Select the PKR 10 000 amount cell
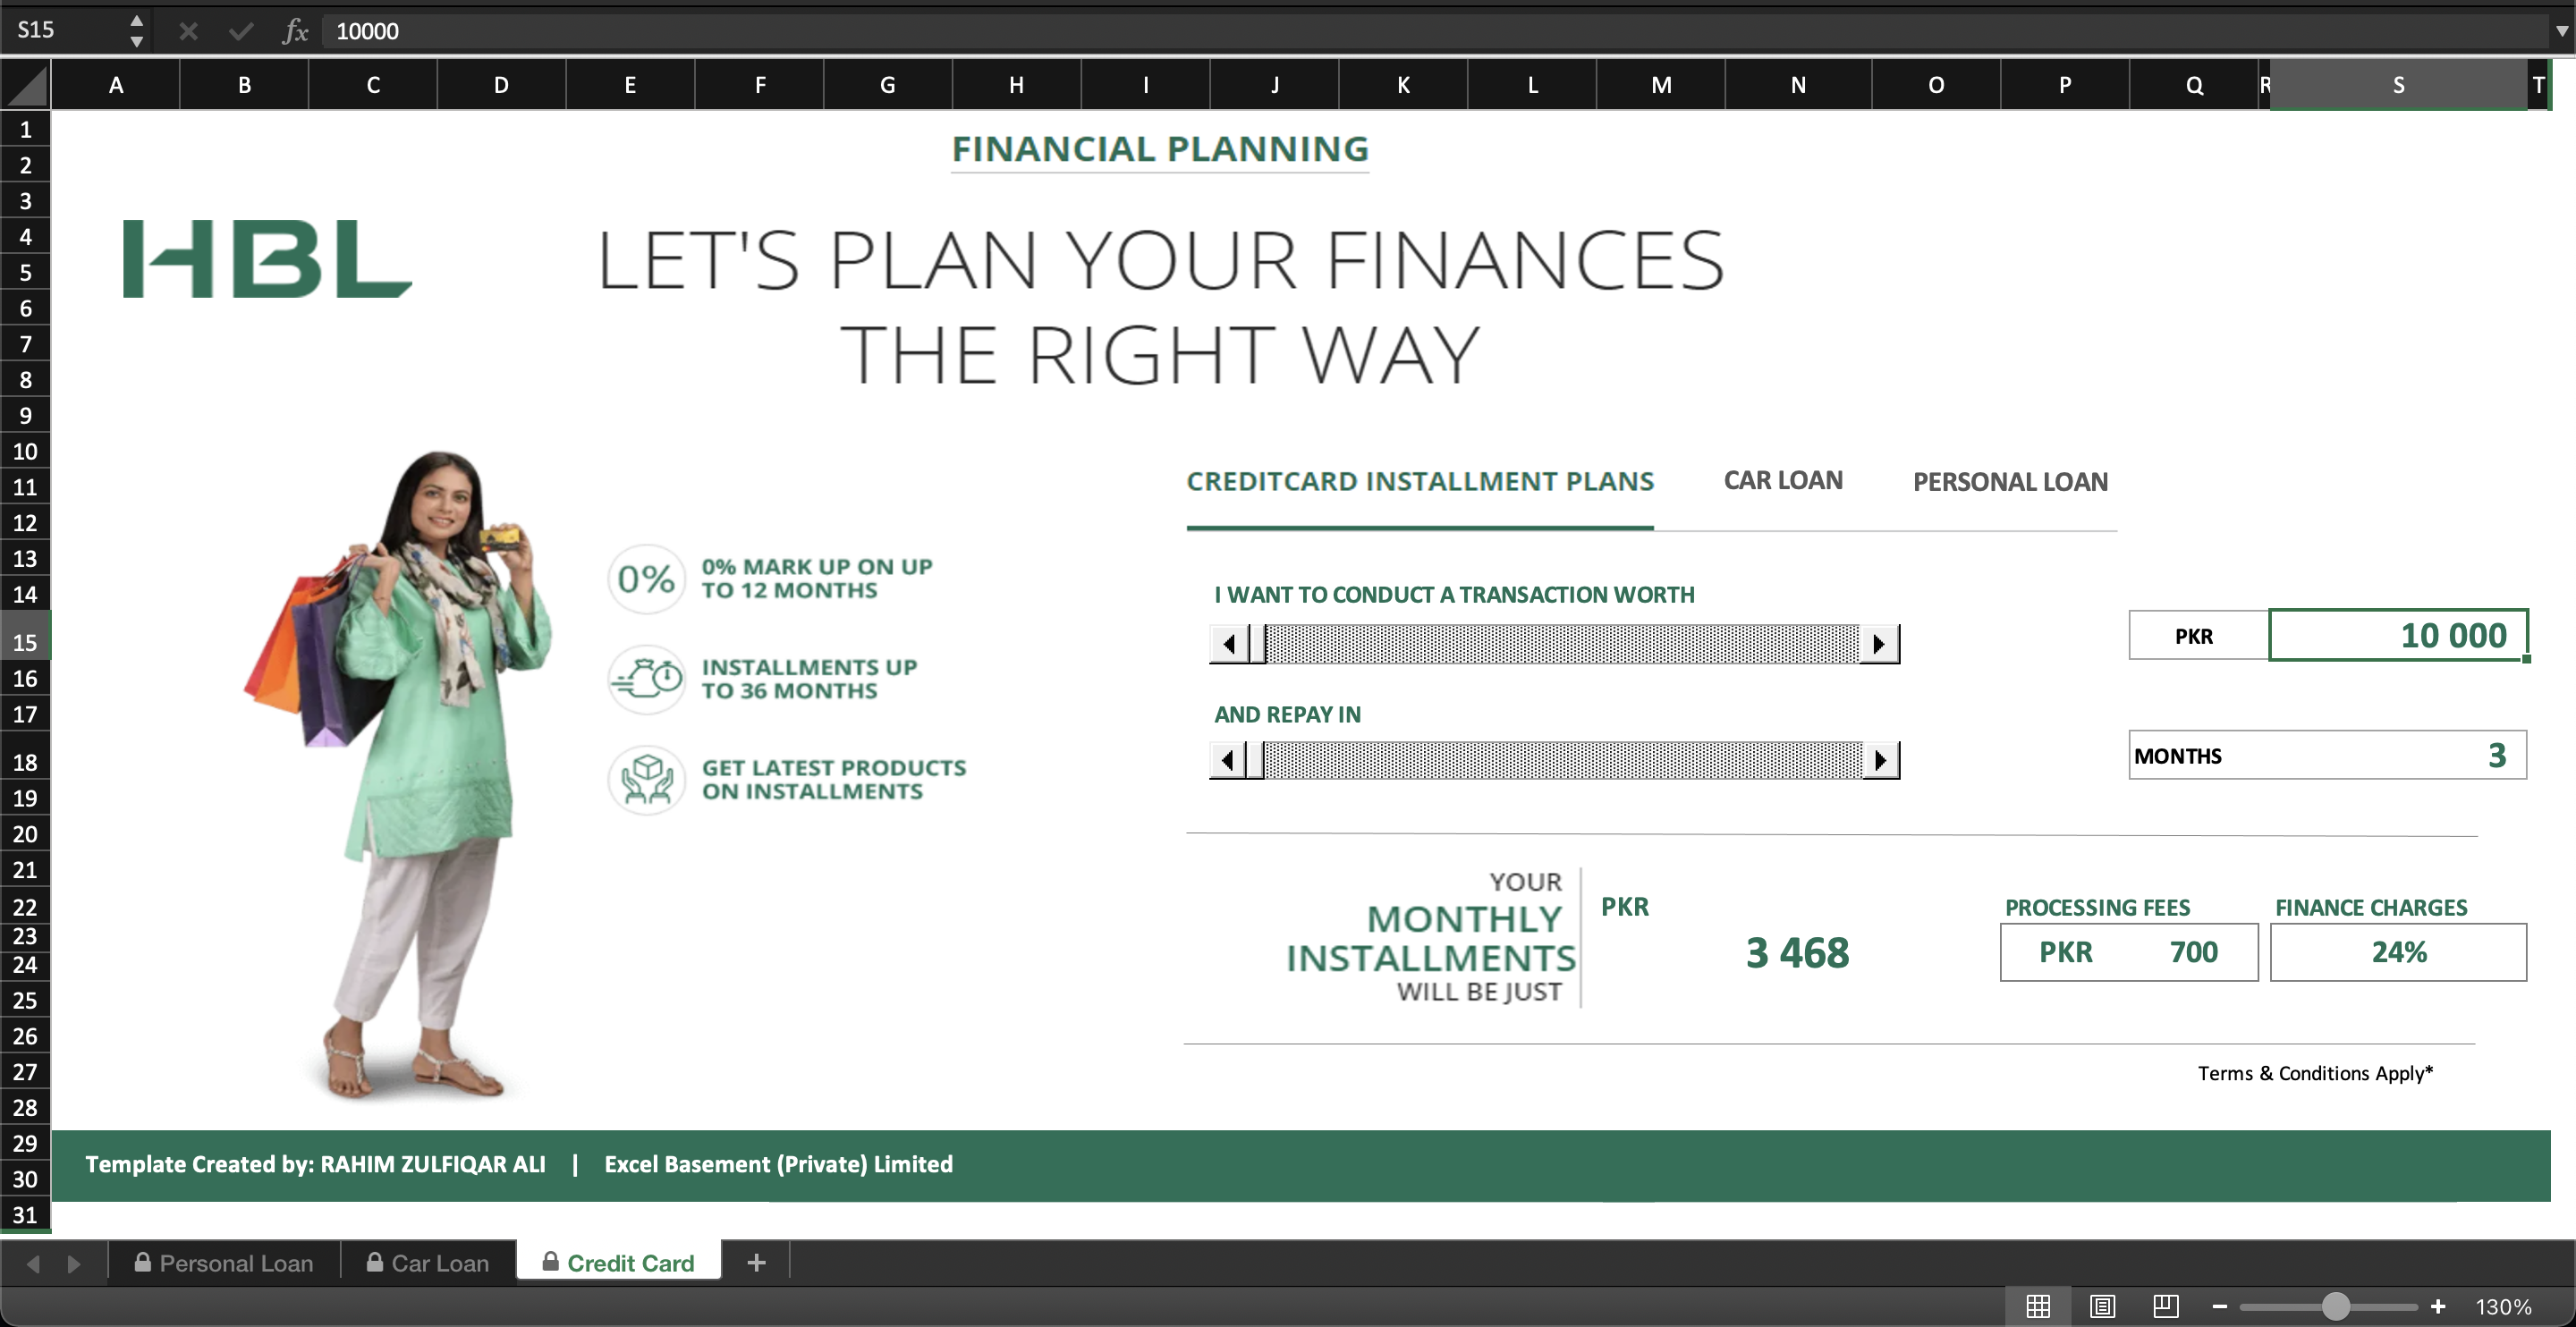 [2398, 635]
